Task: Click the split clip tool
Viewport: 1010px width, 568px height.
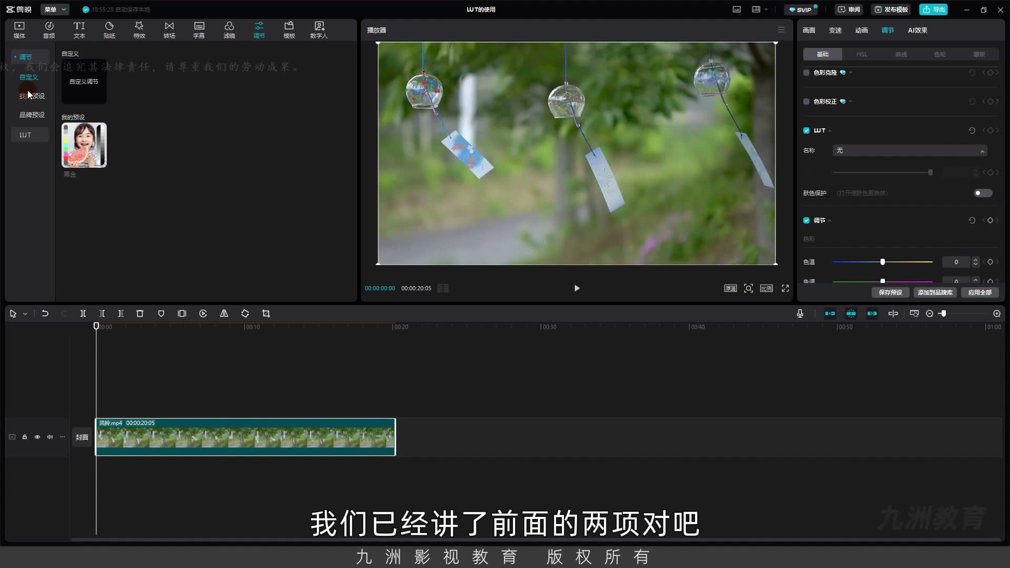Action: pyautogui.click(x=83, y=313)
